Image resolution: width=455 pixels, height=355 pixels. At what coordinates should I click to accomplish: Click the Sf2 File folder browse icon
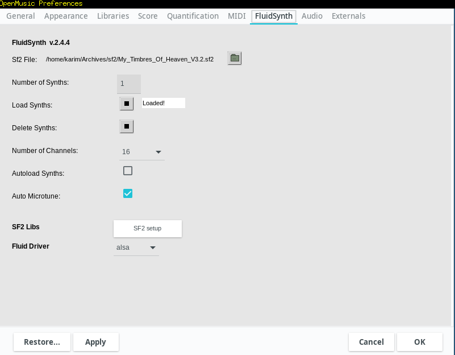235,58
